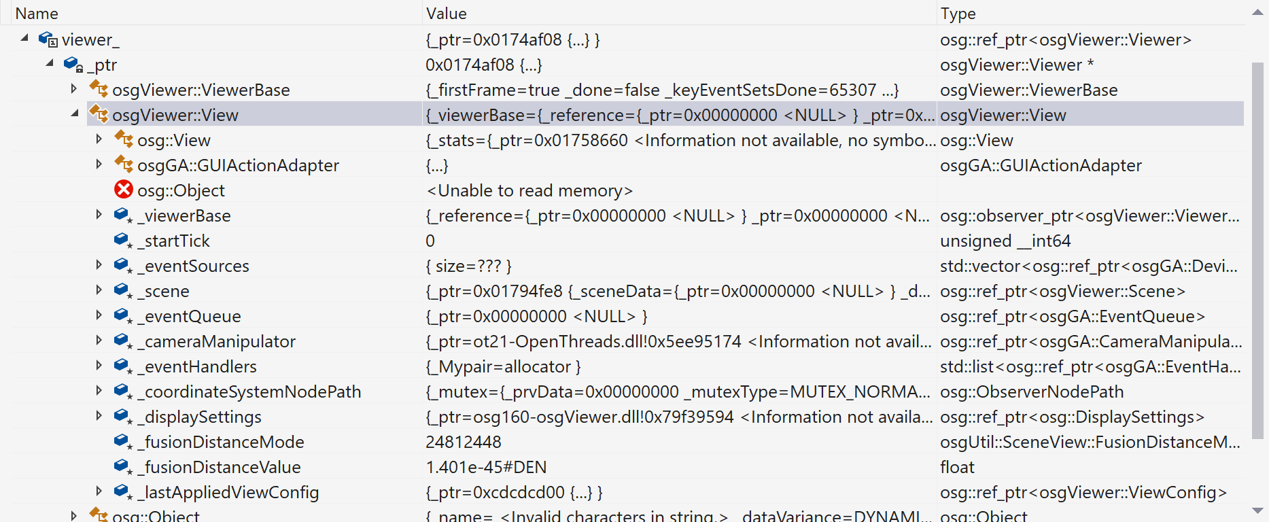Expand the _viewerBase member
The height and width of the screenshot is (522, 1269).
click(x=99, y=215)
